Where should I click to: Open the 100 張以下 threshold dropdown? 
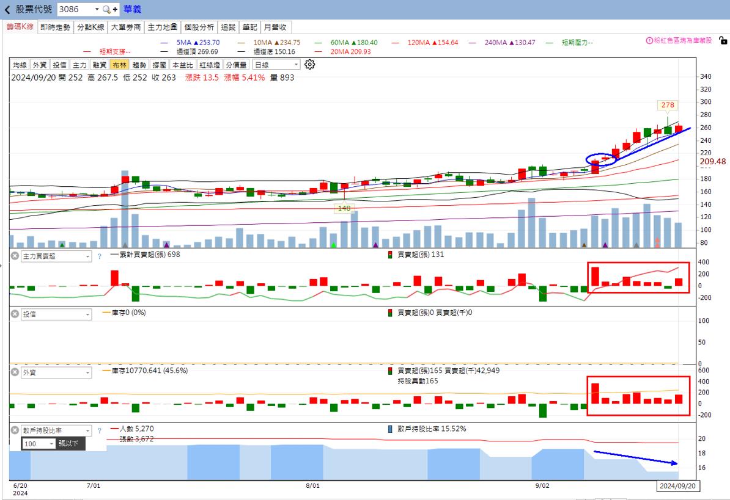39,444
